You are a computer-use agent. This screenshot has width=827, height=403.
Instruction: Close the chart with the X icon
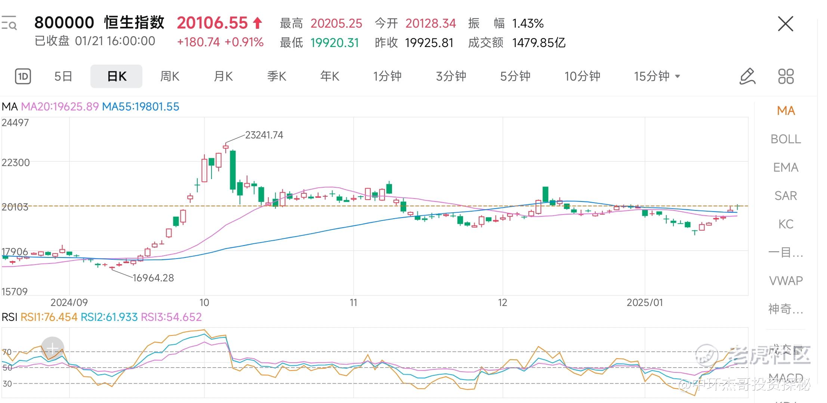(x=785, y=24)
